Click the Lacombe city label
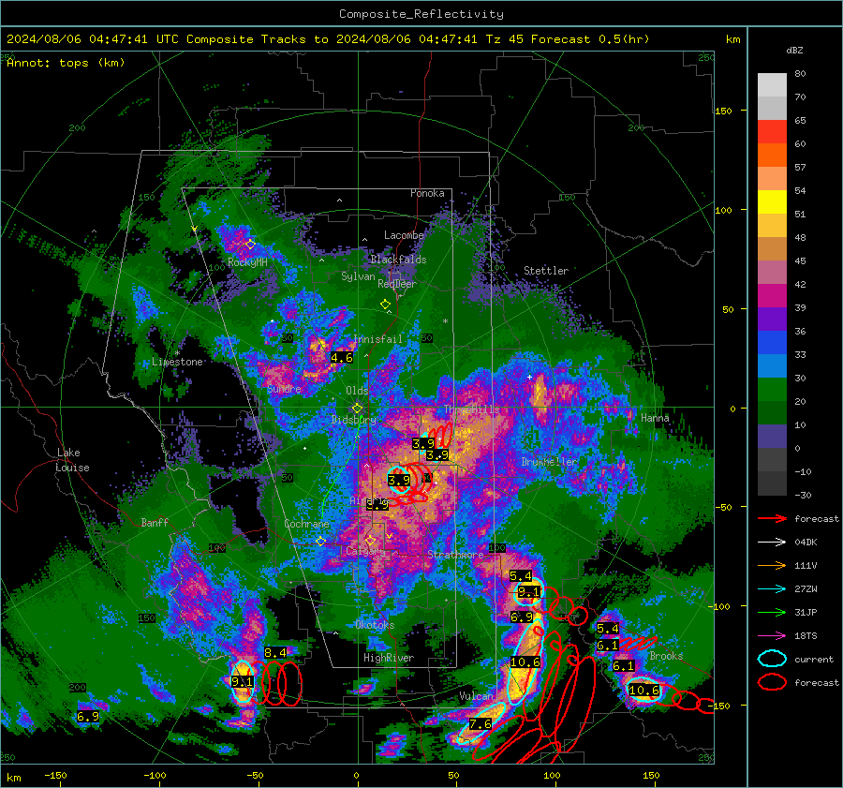This screenshot has height=788, width=843. point(404,235)
